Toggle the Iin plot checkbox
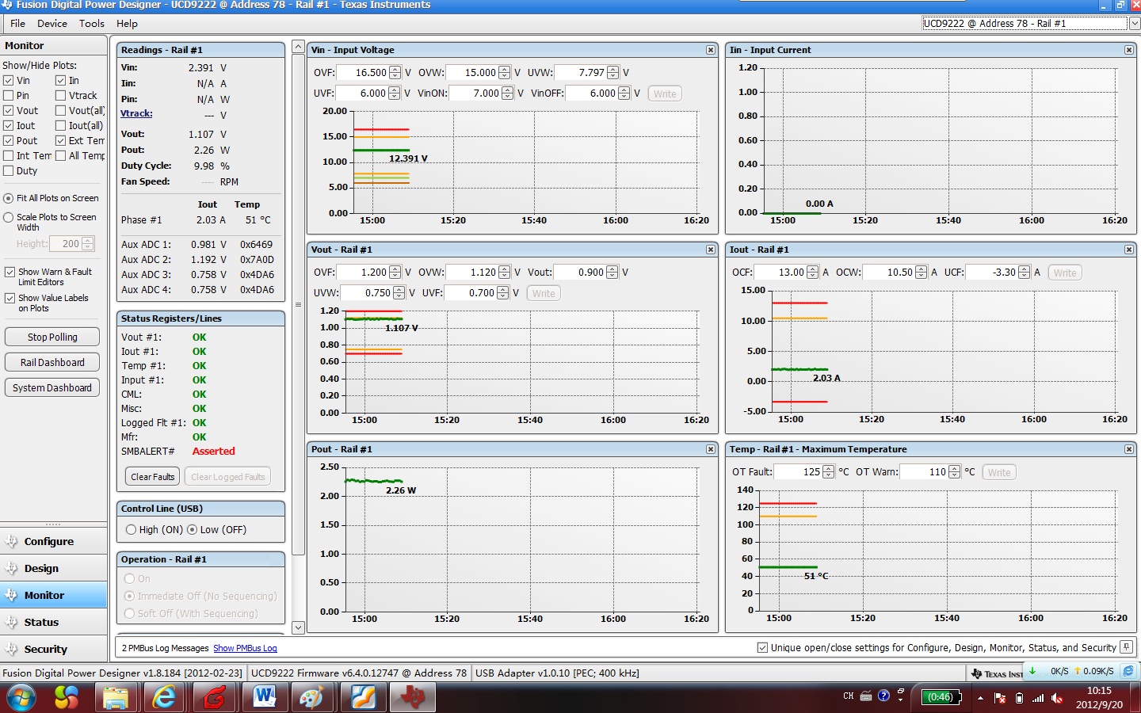1141x713 pixels. pyautogui.click(x=60, y=81)
